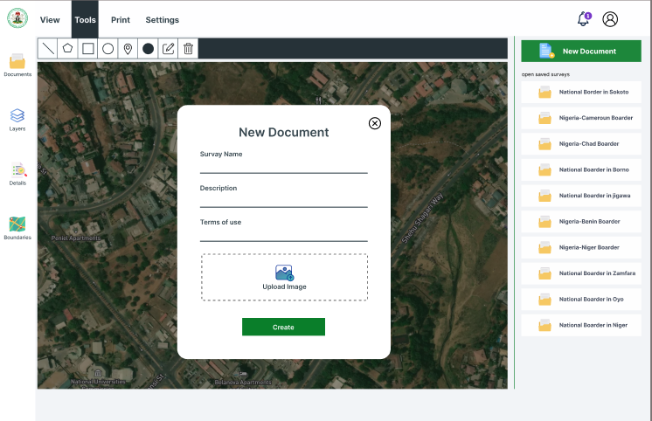Open the user profile icon
652x421 pixels.
click(610, 19)
